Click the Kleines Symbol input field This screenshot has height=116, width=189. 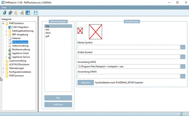pyautogui.click(x=129, y=47)
